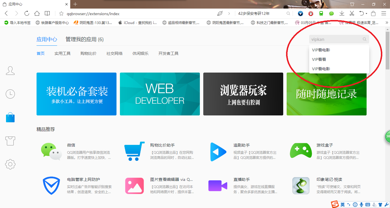The width and height of the screenshot is (390, 208).
Task: Select the 购物比价 category
Action: click(89, 53)
